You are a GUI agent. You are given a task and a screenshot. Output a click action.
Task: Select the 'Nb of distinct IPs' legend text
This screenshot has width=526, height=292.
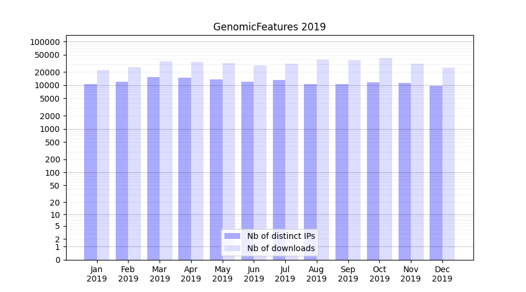(x=281, y=236)
